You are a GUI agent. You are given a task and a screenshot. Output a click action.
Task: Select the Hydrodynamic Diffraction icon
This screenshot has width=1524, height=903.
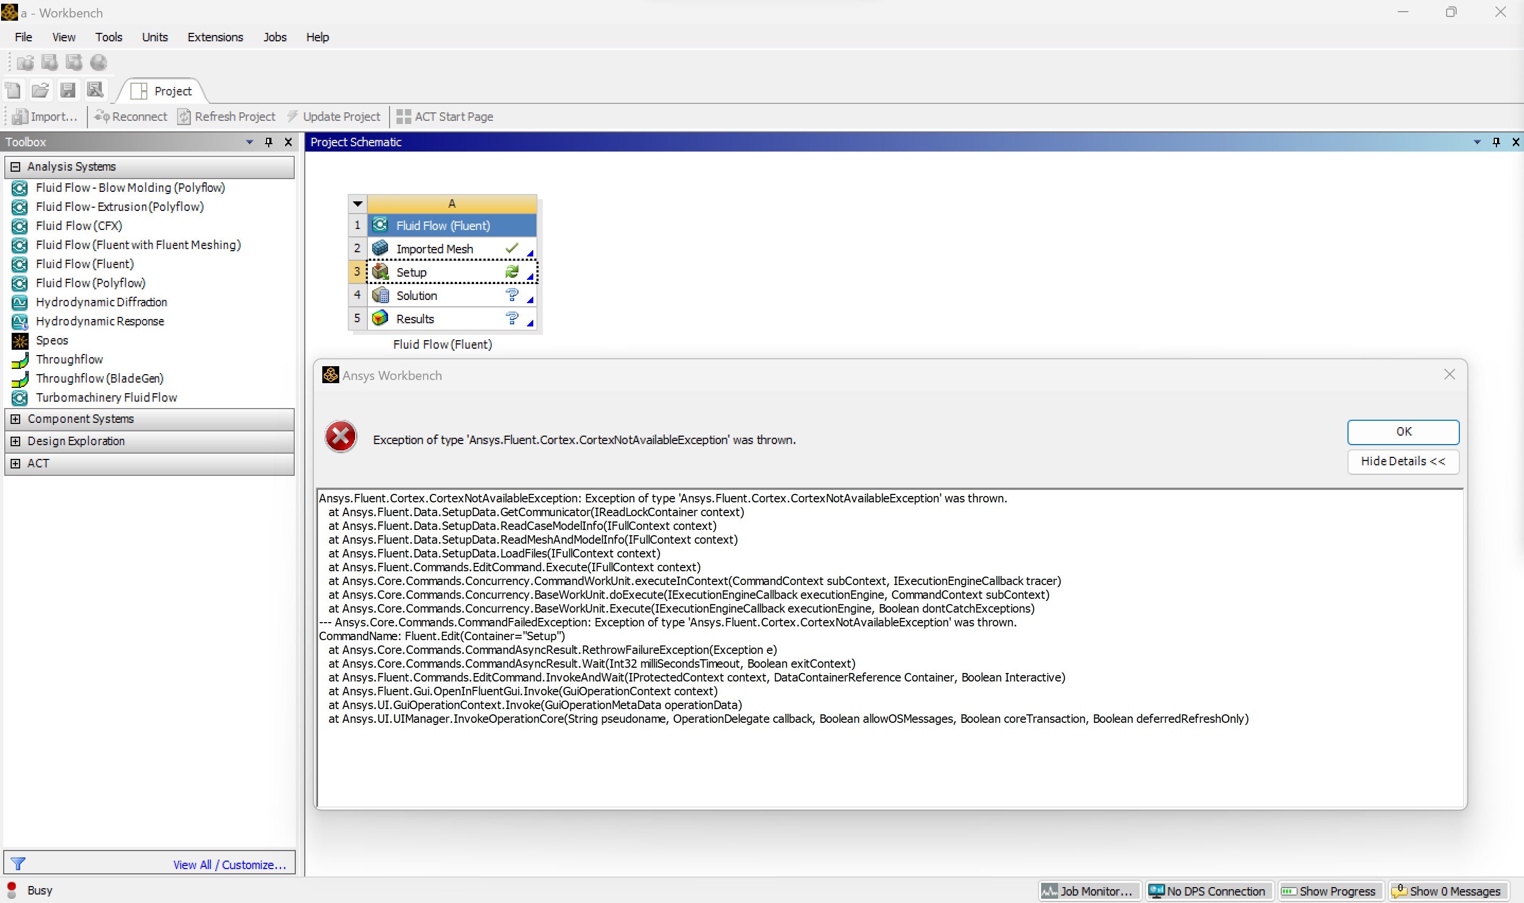point(20,303)
